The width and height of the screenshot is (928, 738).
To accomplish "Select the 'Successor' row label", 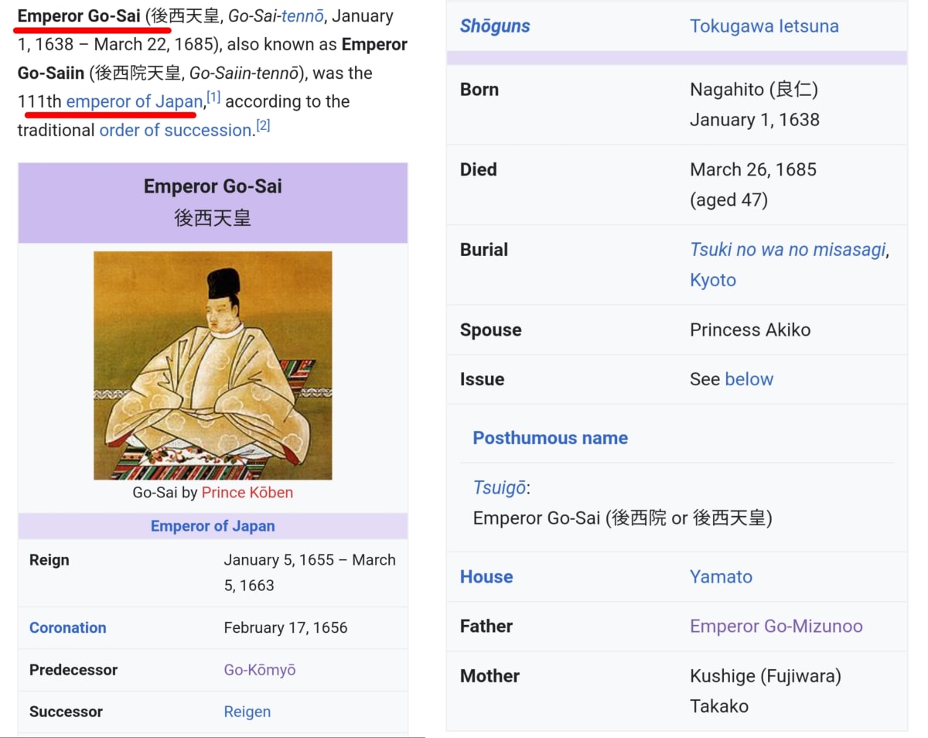I will [x=66, y=712].
